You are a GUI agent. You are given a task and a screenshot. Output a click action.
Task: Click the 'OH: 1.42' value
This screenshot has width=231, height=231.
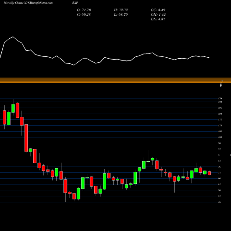[x=158, y=15]
